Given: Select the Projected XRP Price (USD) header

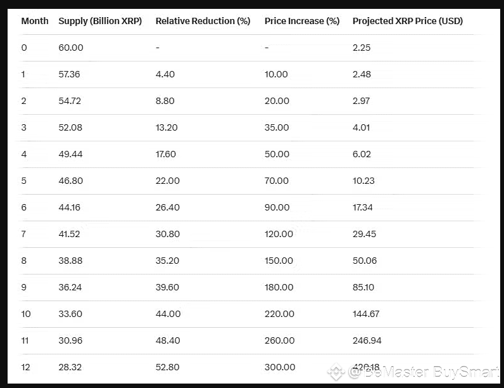Looking at the screenshot, I should point(407,21).
